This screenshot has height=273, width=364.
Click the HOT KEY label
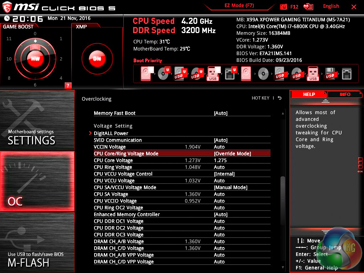tap(261, 98)
